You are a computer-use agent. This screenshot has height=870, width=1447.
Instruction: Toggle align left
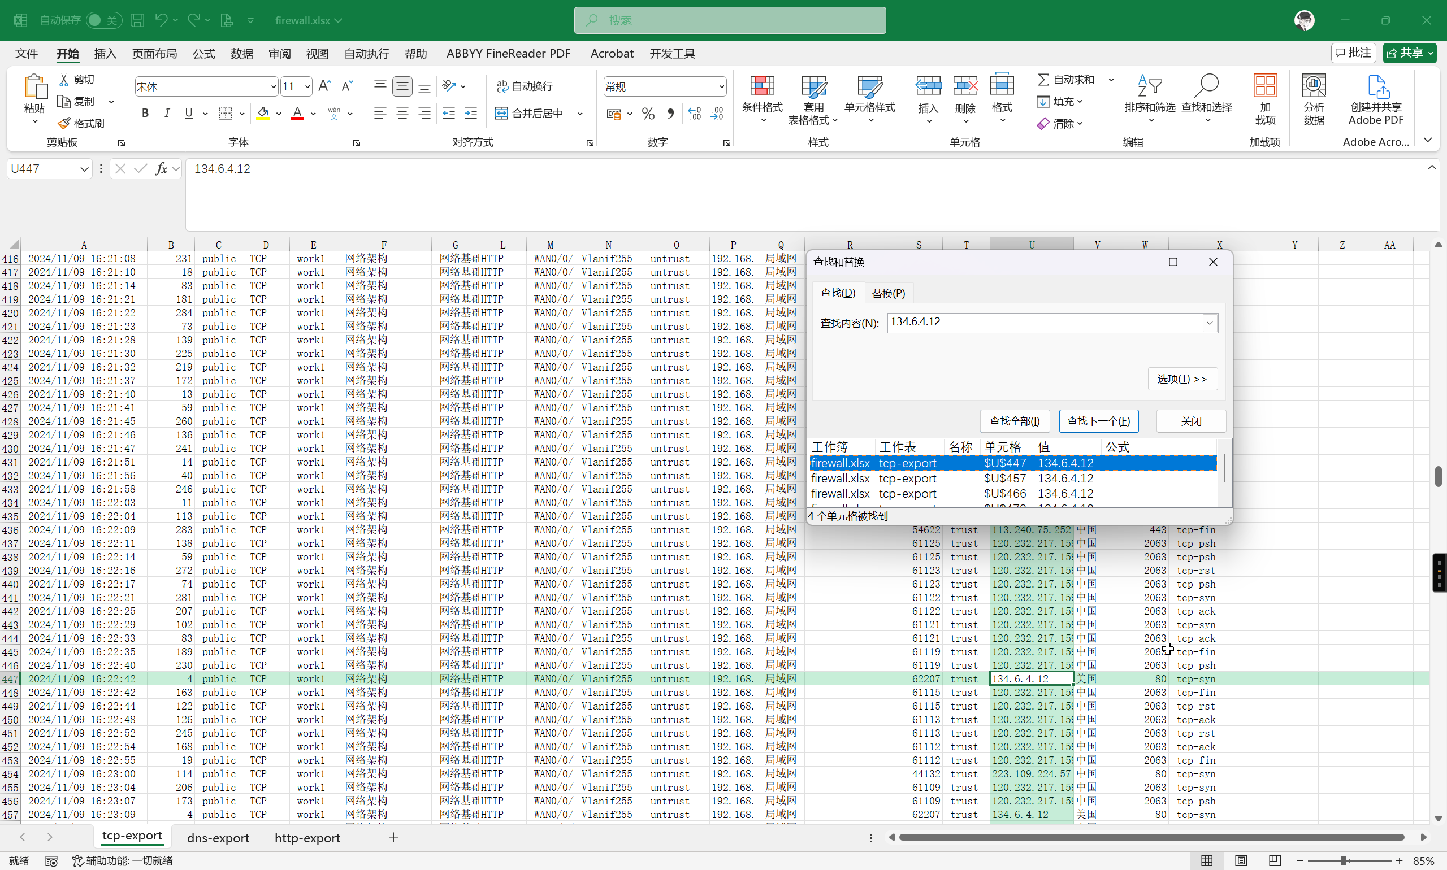[x=380, y=113]
